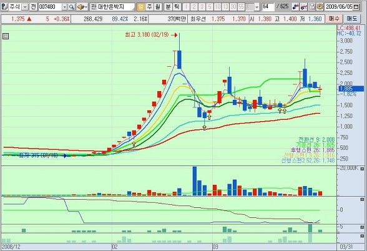
Task: Click the 후행스팬 26 legend label
Action: 313,150
